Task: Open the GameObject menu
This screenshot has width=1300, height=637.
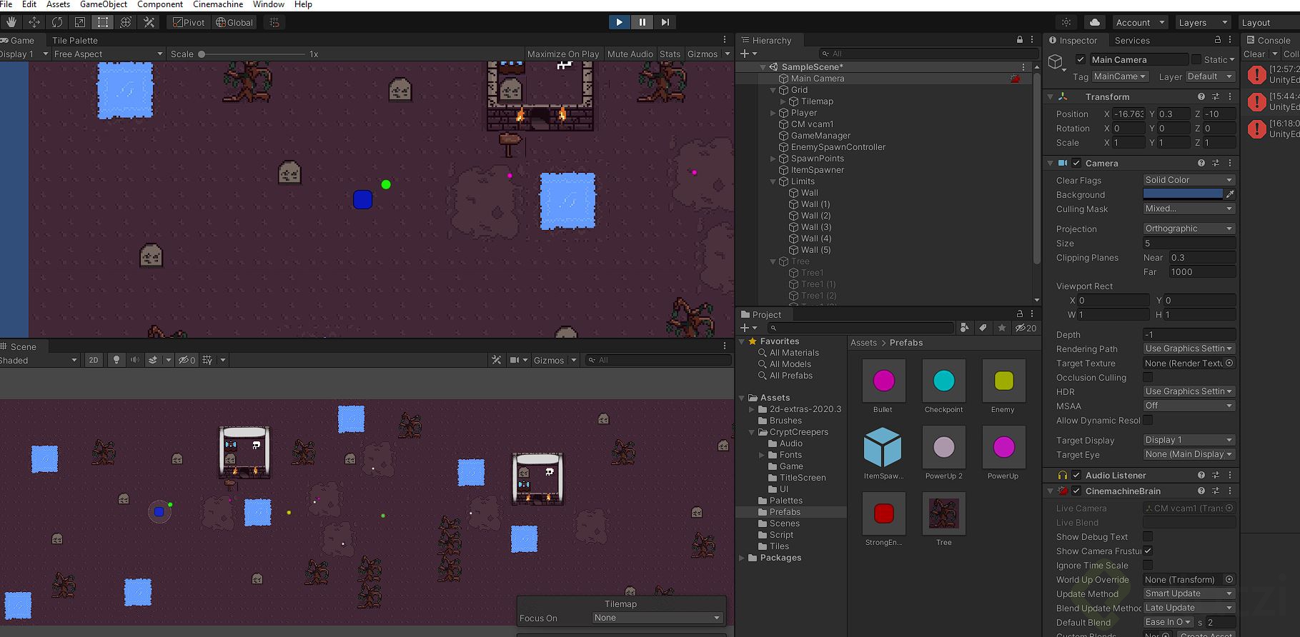Action: [104, 4]
